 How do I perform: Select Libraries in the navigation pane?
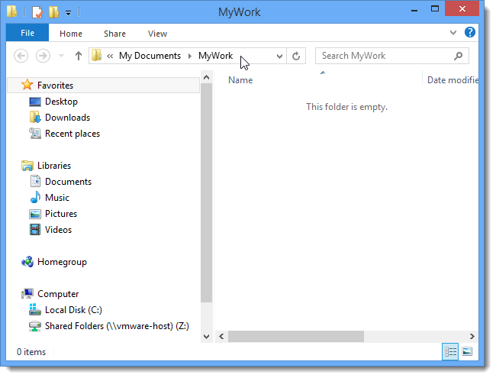pyautogui.click(x=54, y=166)
